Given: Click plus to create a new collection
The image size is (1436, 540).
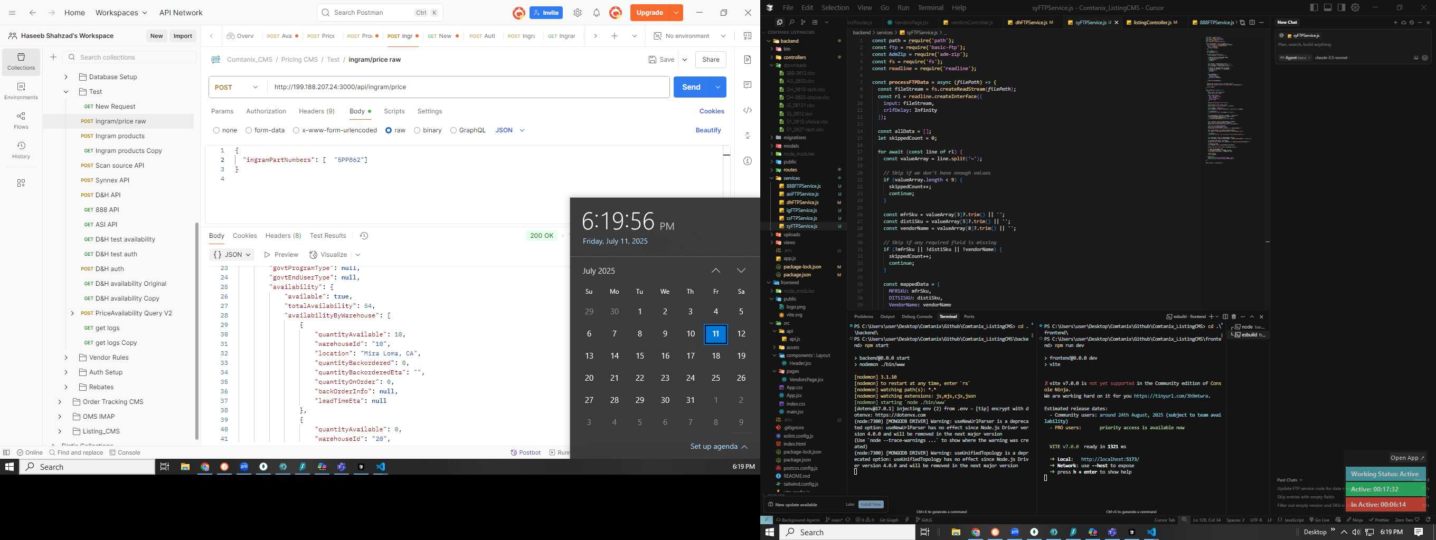Looking at the screenshot, I should (x=53, y=57).
